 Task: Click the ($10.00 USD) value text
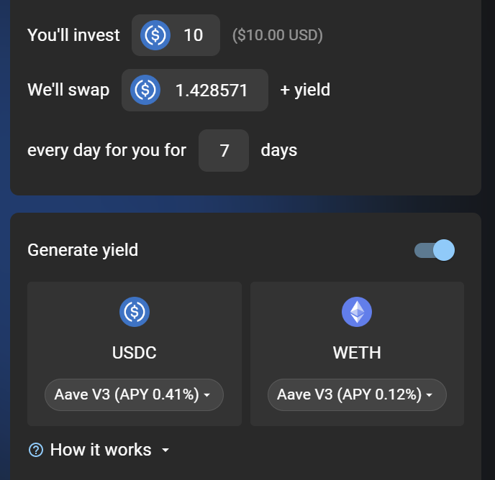277,34
